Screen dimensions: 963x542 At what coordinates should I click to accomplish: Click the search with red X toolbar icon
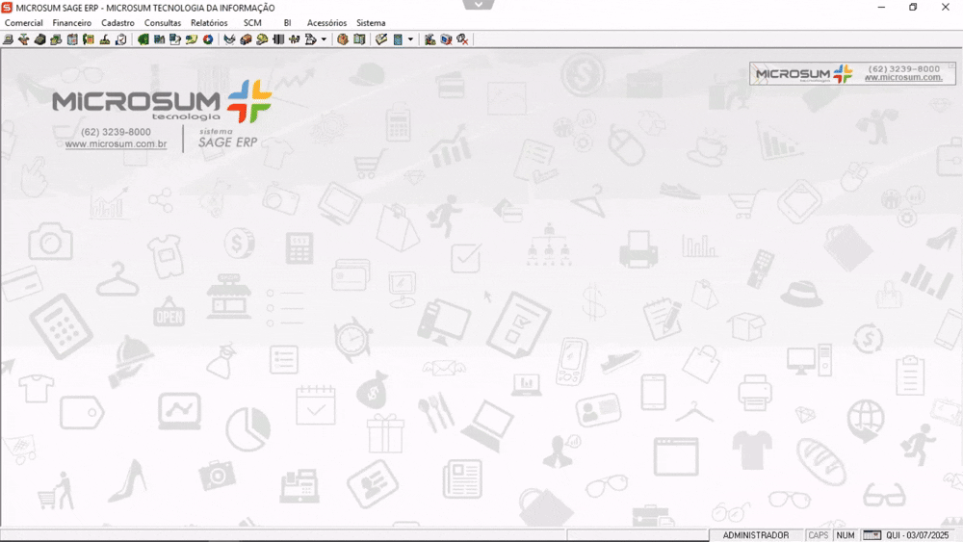point(462,39)
